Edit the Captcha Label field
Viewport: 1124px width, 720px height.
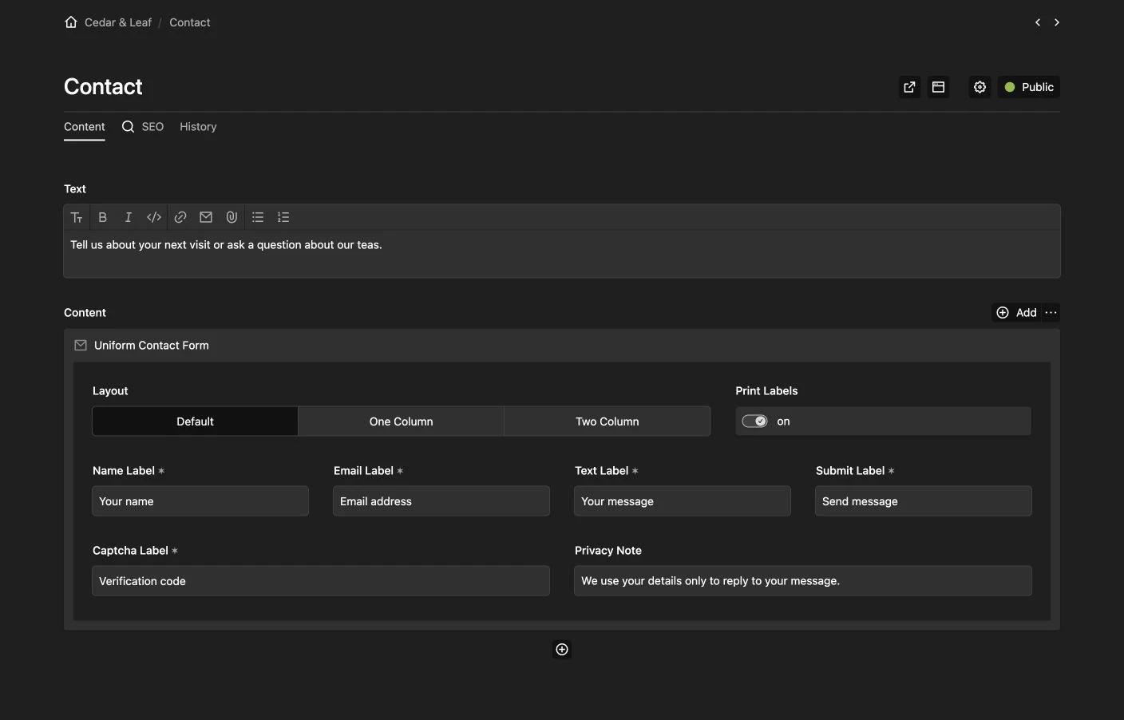pos(321,581)
